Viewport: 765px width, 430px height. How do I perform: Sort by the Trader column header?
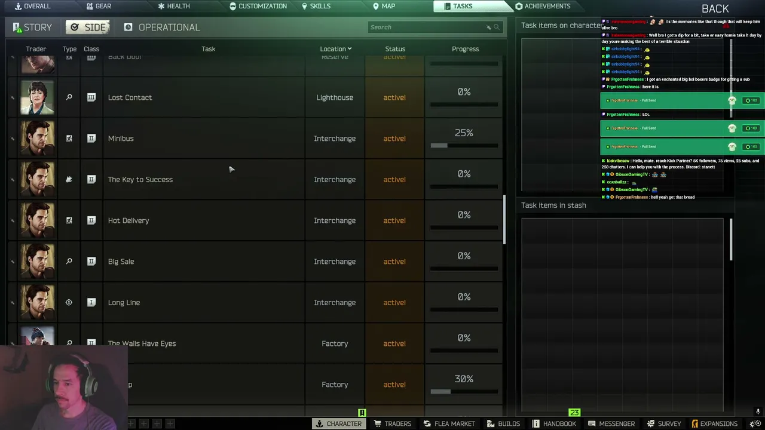pos(36,49)
